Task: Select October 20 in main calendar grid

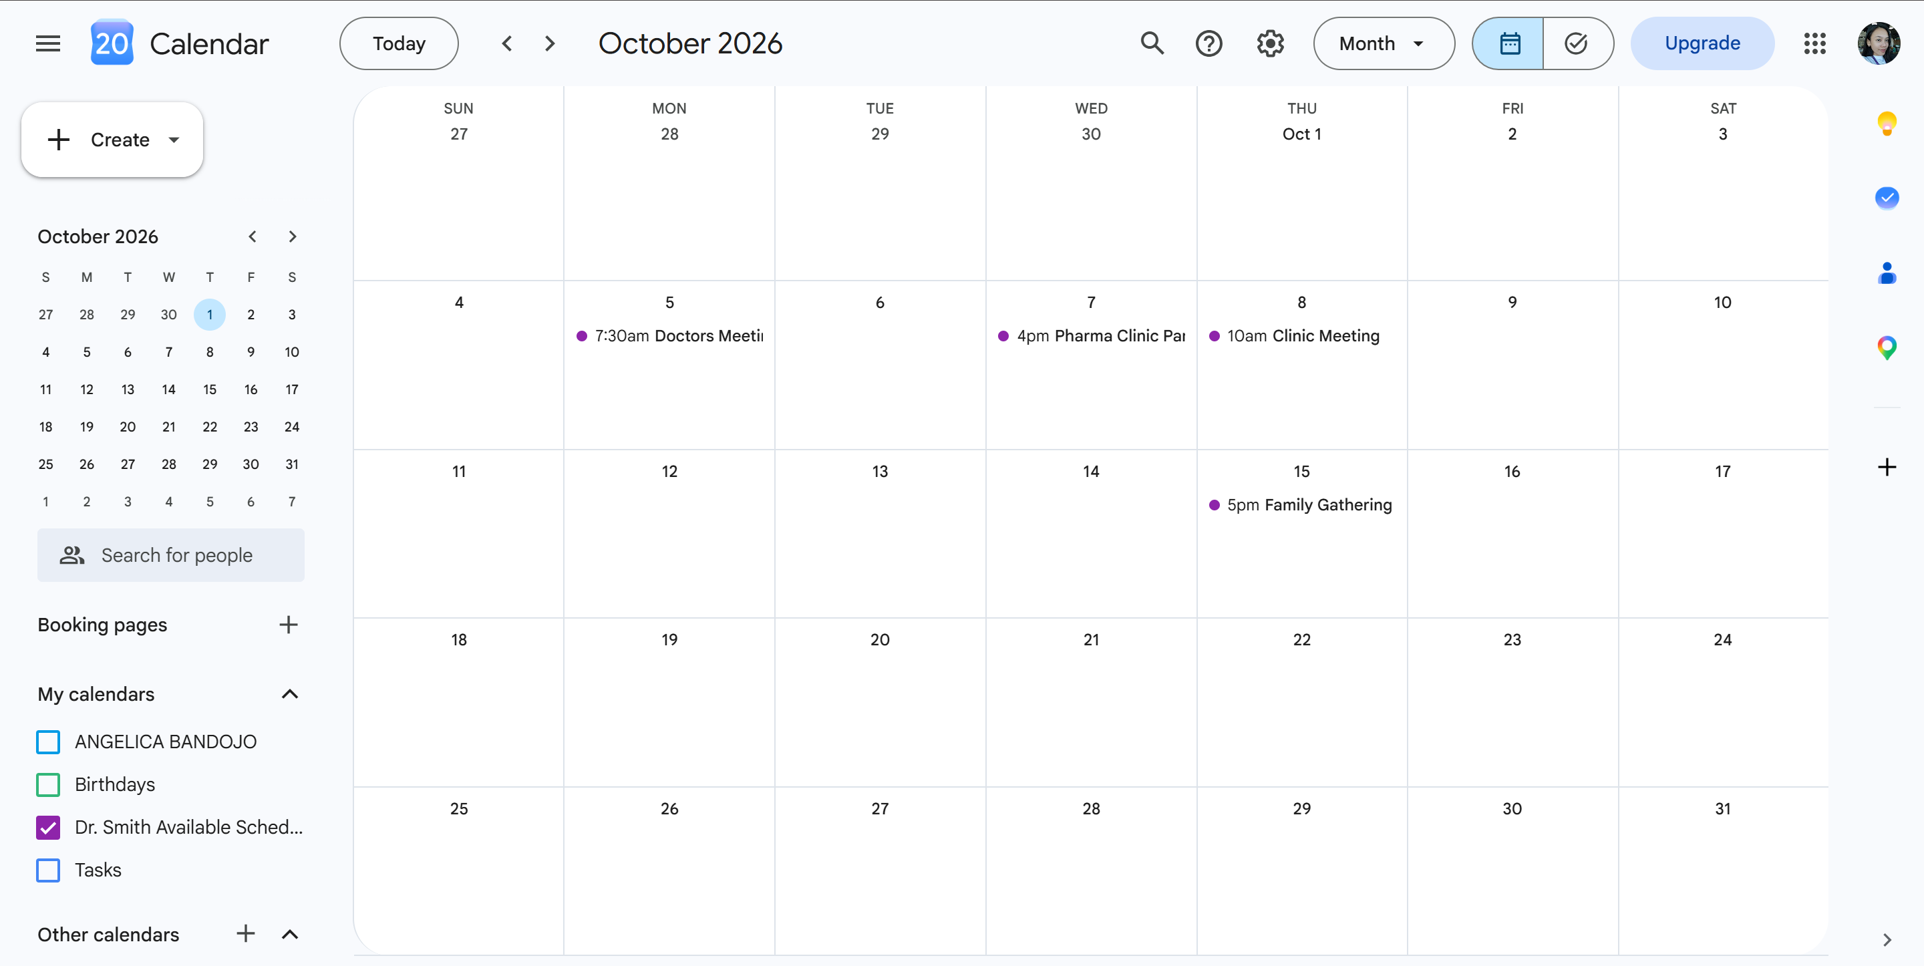Action: (880, 639)
